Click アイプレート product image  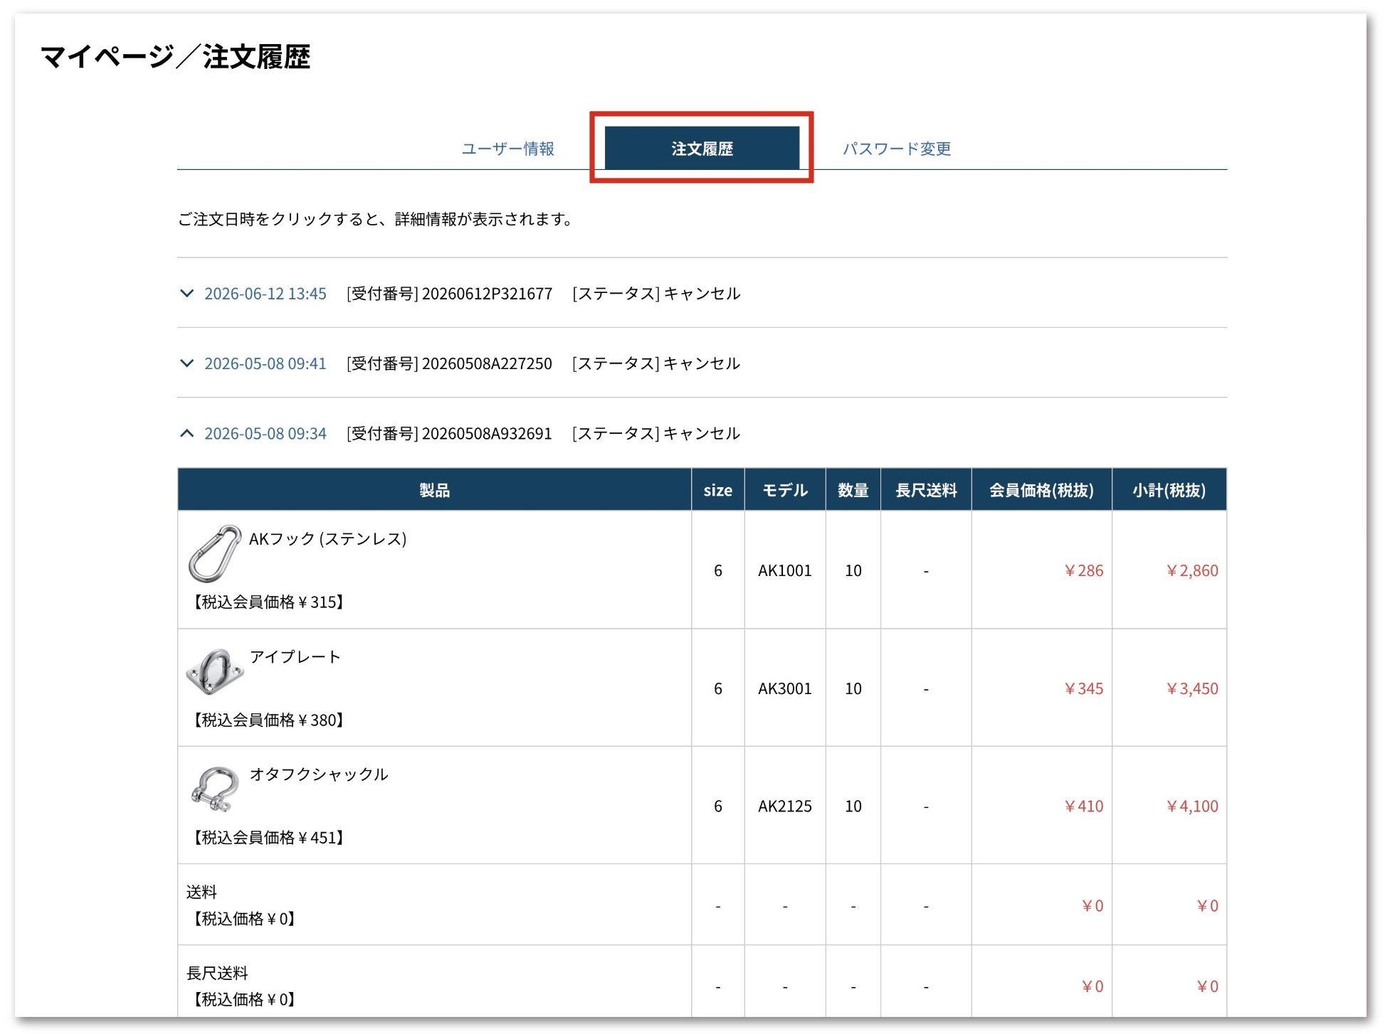215,671
